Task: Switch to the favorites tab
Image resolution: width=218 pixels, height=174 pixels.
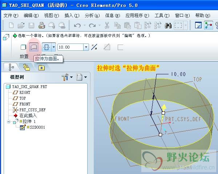Action: 41,67
